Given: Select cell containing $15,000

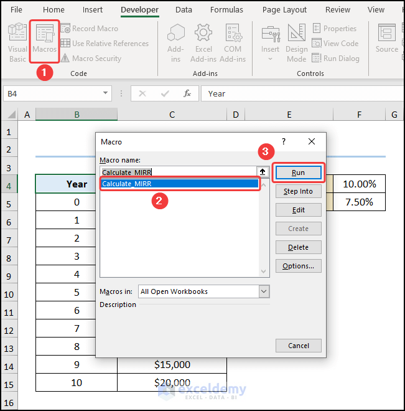Looking at the screenshot, I should (x=172, y=364).
